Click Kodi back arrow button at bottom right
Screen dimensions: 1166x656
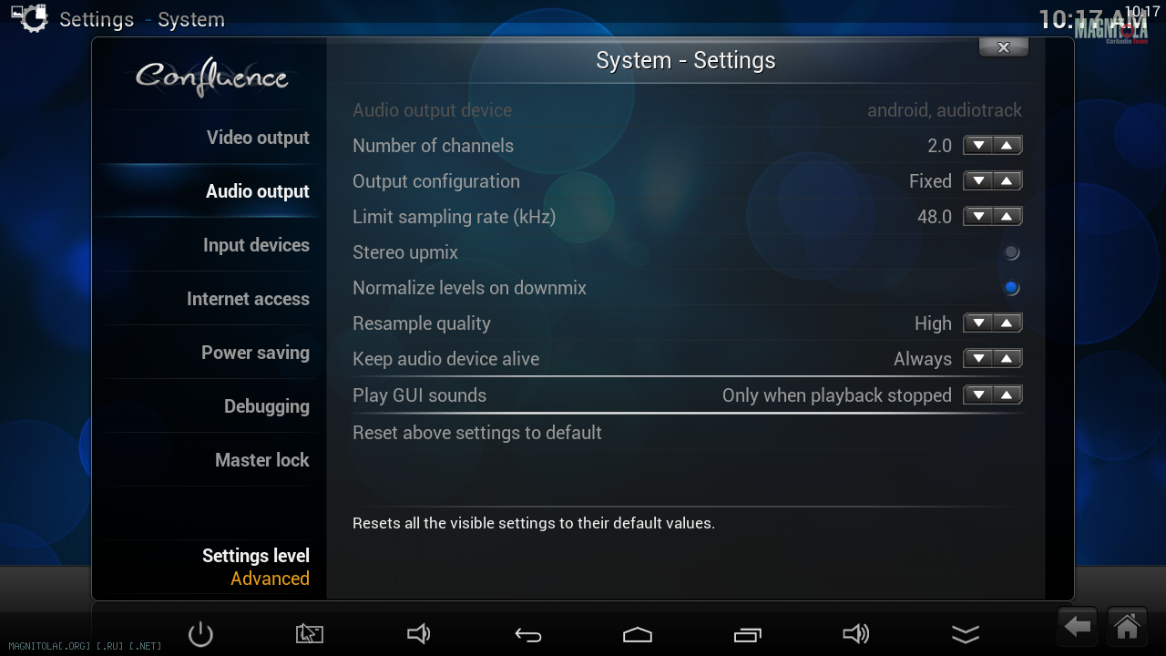1078,628
